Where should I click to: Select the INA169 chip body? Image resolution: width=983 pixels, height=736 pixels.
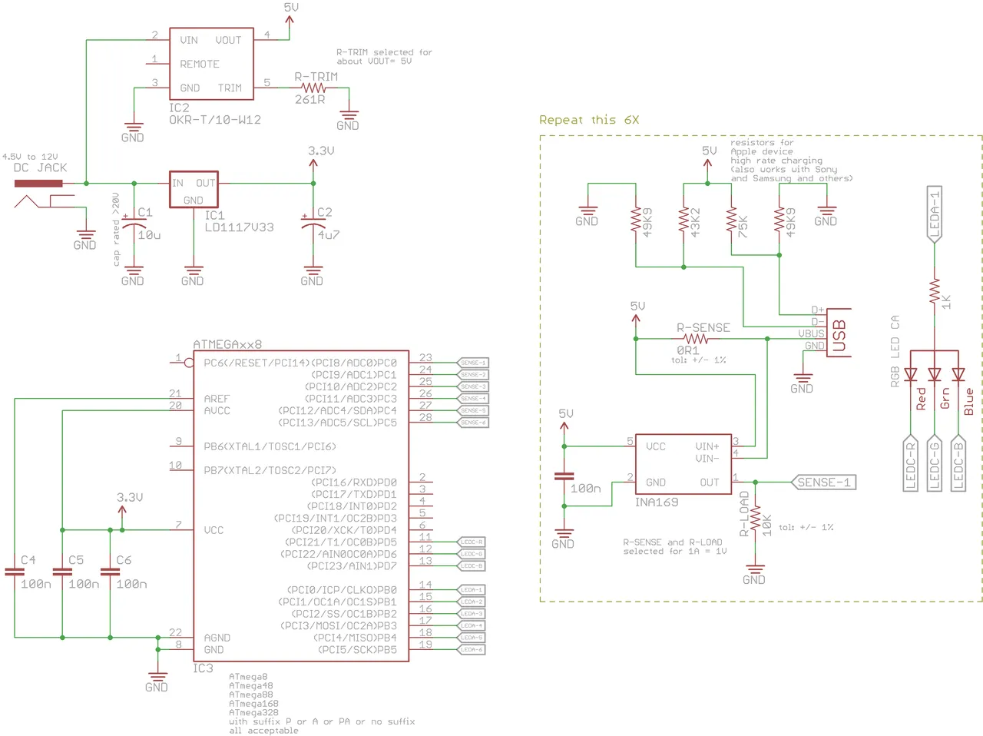(683, 464)
